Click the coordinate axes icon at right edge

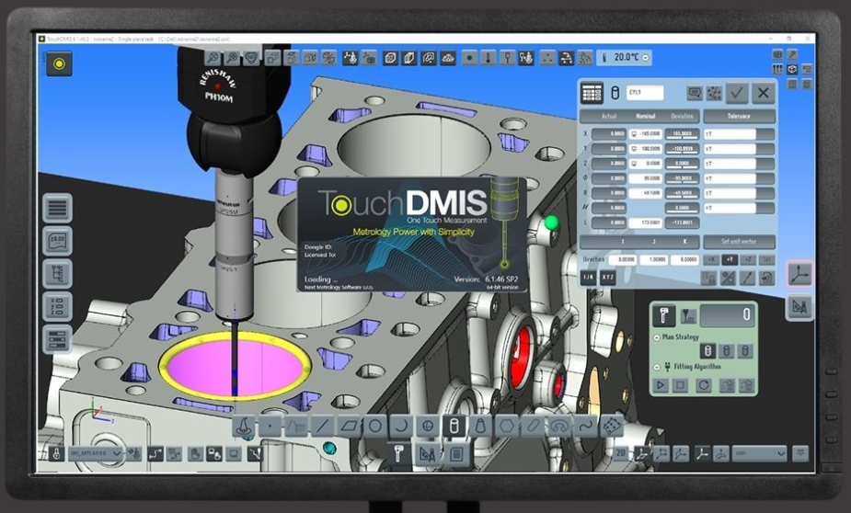[x=799, y=274]
